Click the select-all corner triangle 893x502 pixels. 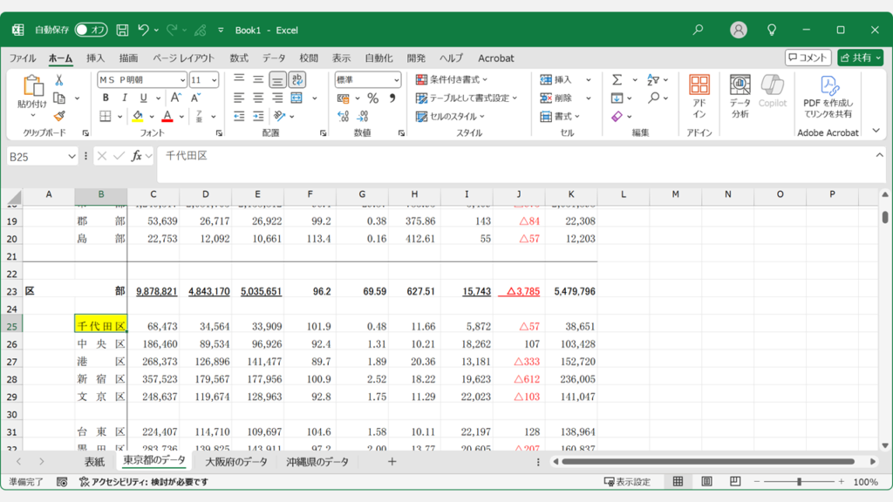[x=14, y=196]
